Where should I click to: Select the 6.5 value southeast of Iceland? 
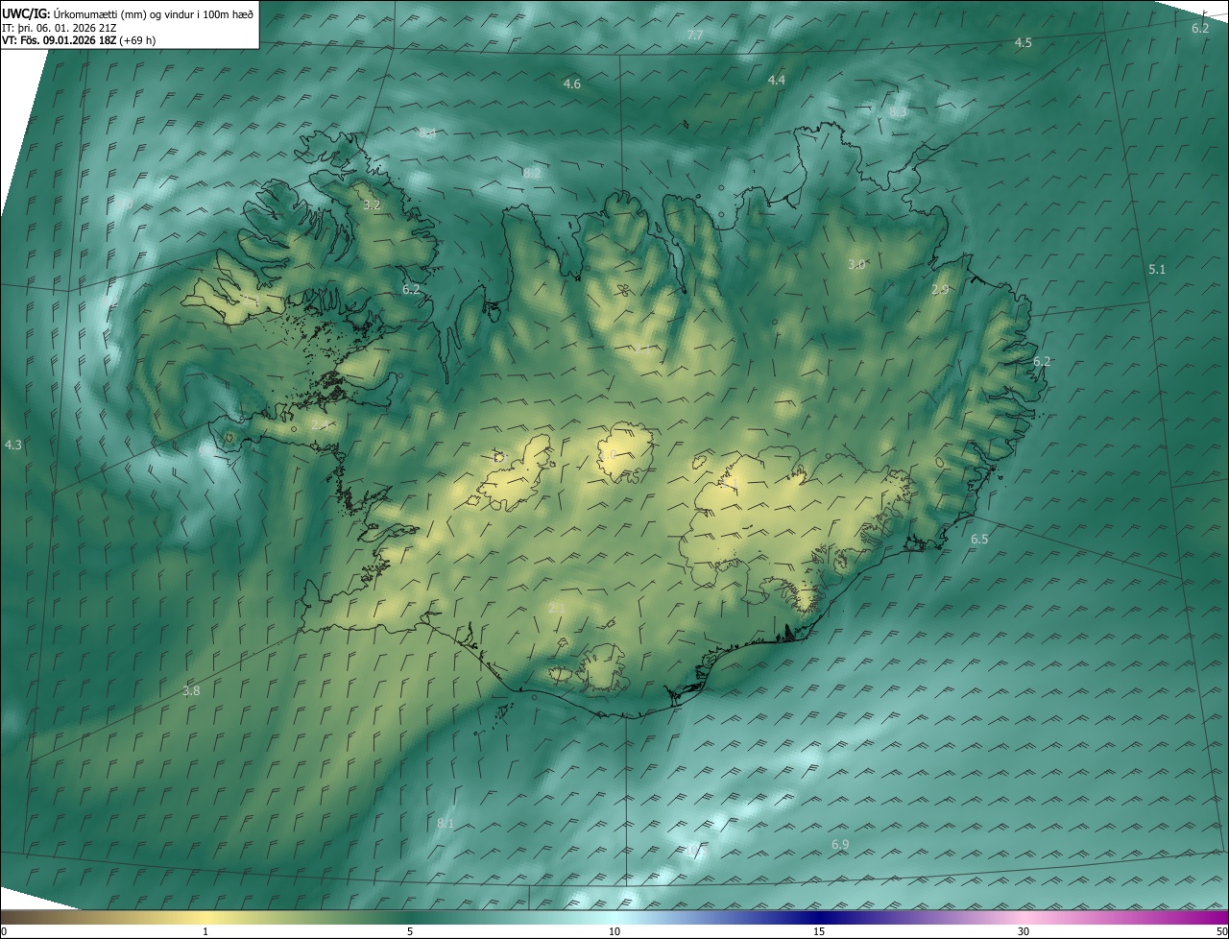pyautogui.click(x=979, y=540)
